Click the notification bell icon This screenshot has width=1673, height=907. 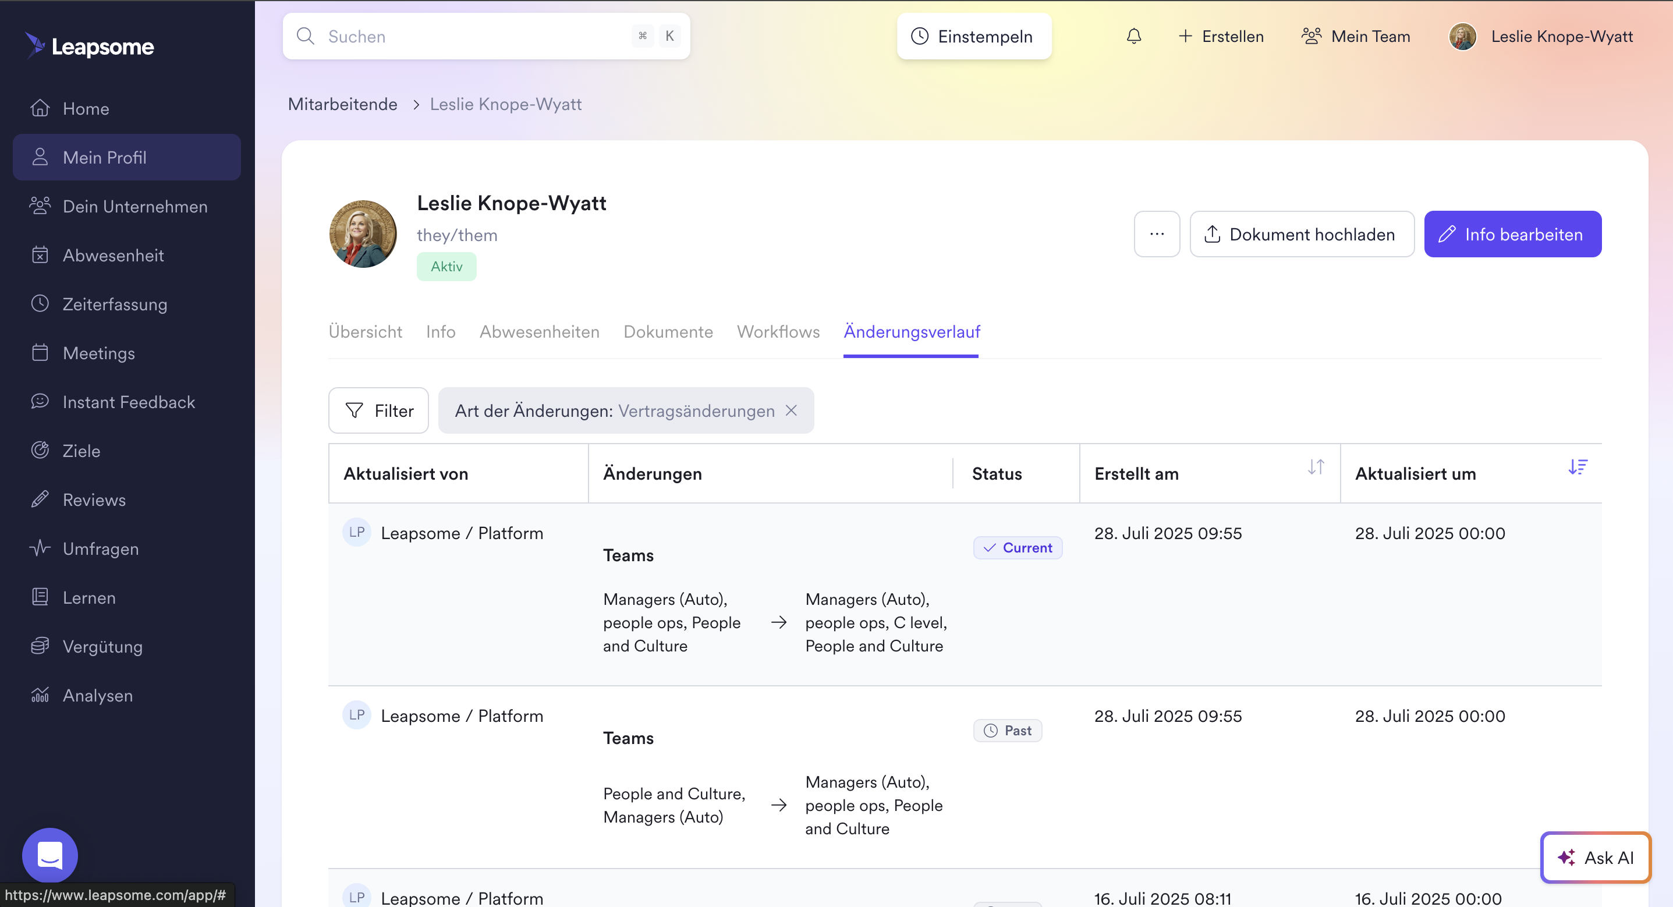[1133, 36]
